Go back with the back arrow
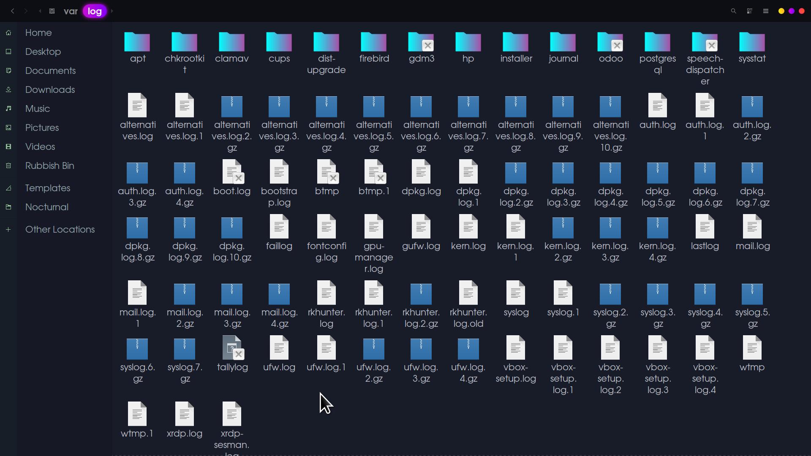Screen dimensions: 811x456 coord(13,11)
